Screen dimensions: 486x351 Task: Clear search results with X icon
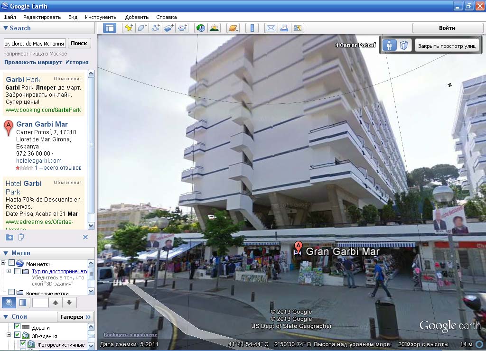85,237
